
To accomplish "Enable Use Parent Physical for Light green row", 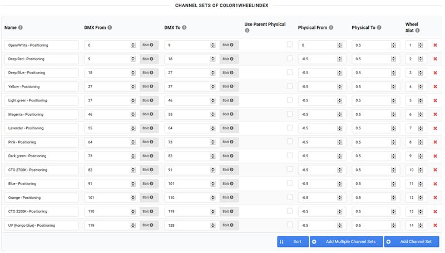I will pos(289,100).
